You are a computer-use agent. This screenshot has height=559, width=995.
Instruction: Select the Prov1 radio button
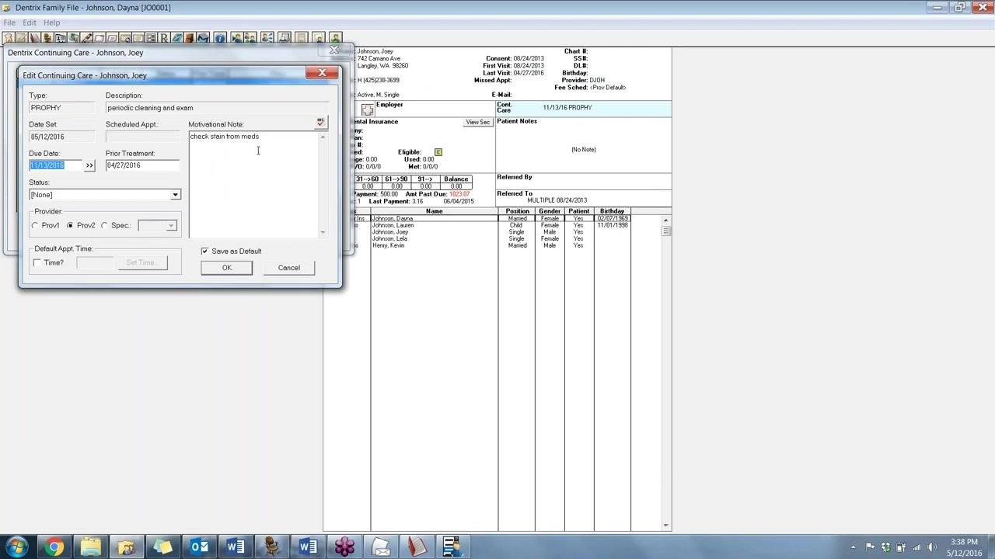point(35,225)
